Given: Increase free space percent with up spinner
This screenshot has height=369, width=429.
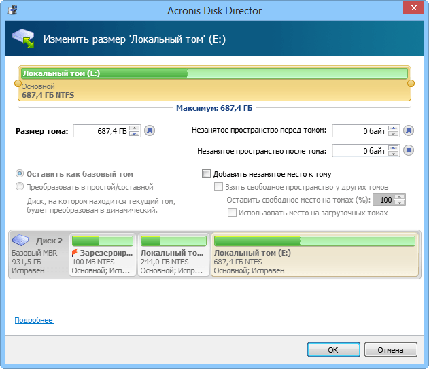Looking at the screenshot, I should click(x=400, y=197).
